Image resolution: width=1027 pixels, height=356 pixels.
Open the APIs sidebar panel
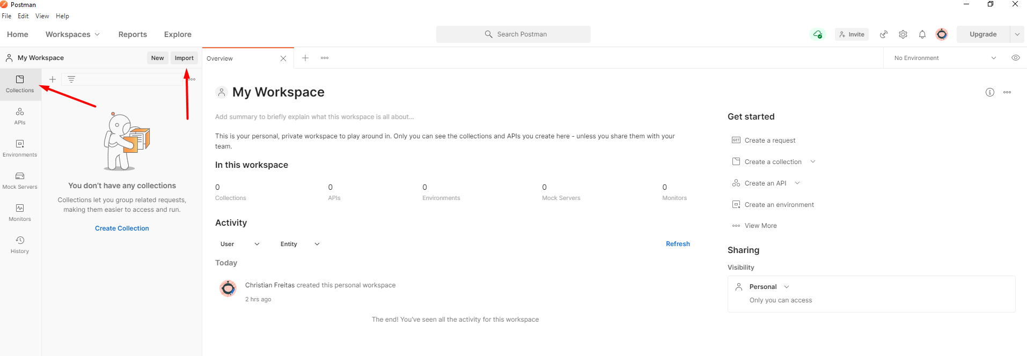[x=20, y=116]
